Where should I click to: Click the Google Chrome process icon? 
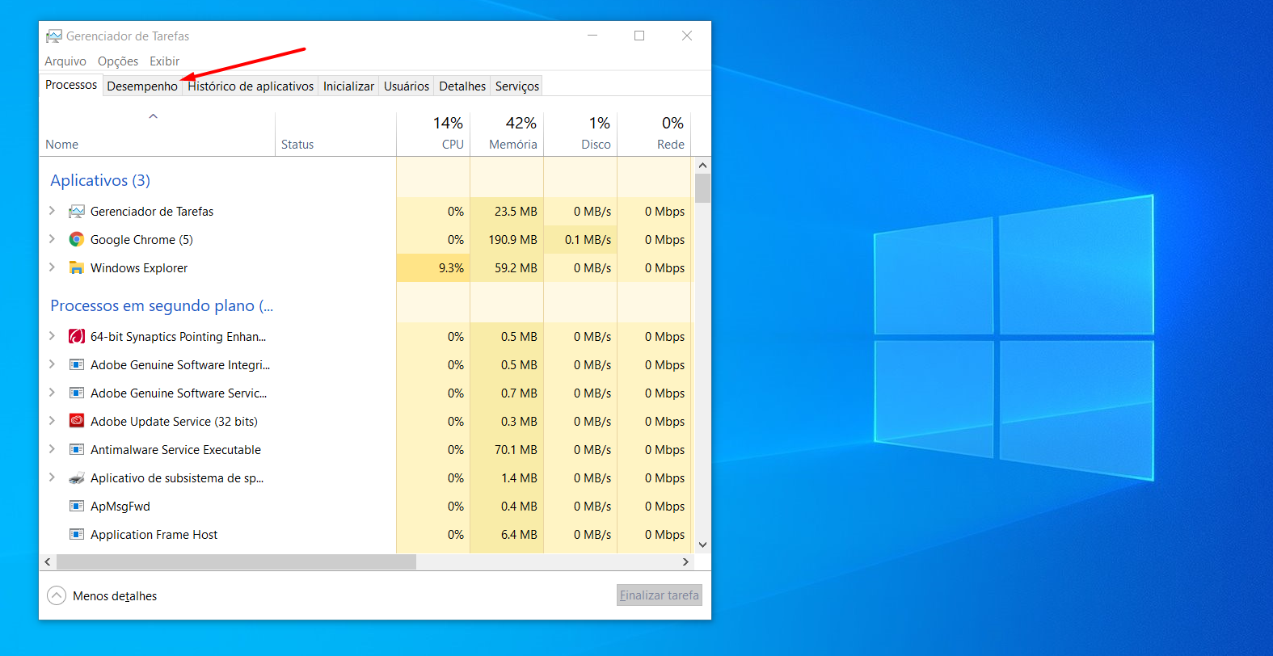point(77,240)
